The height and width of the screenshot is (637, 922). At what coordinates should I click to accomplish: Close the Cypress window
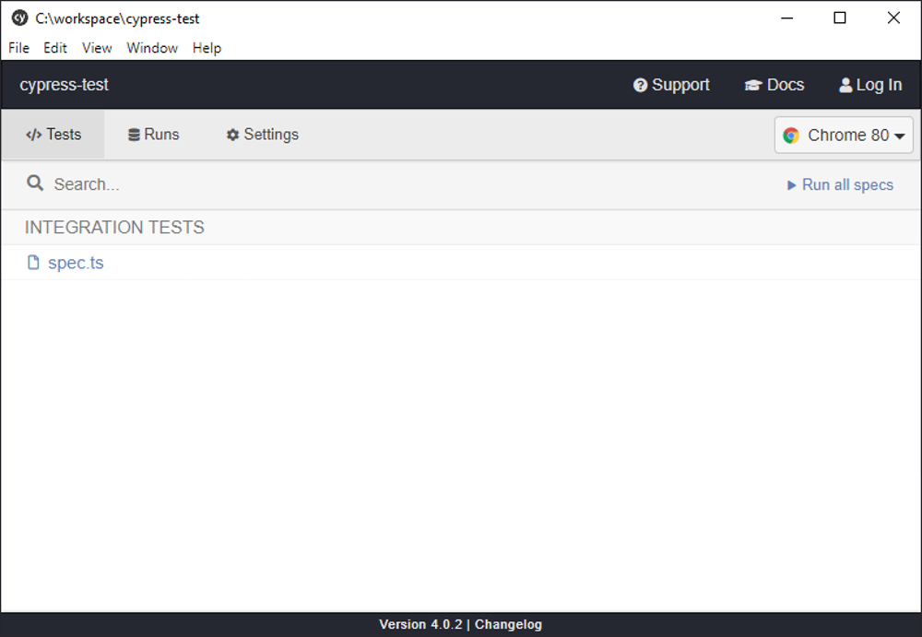tap(893, 18)
